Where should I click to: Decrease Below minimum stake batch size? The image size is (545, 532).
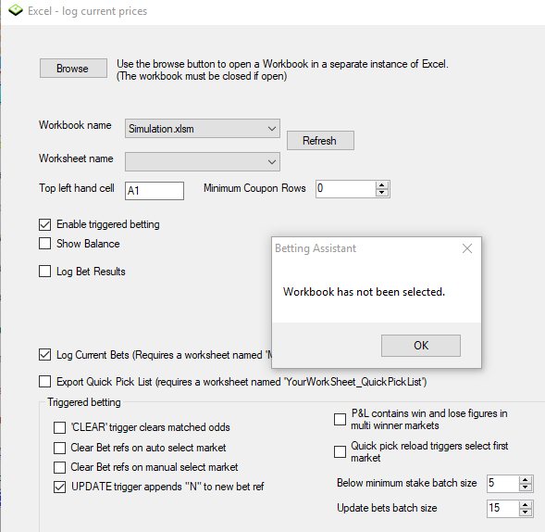click(526, 488)
